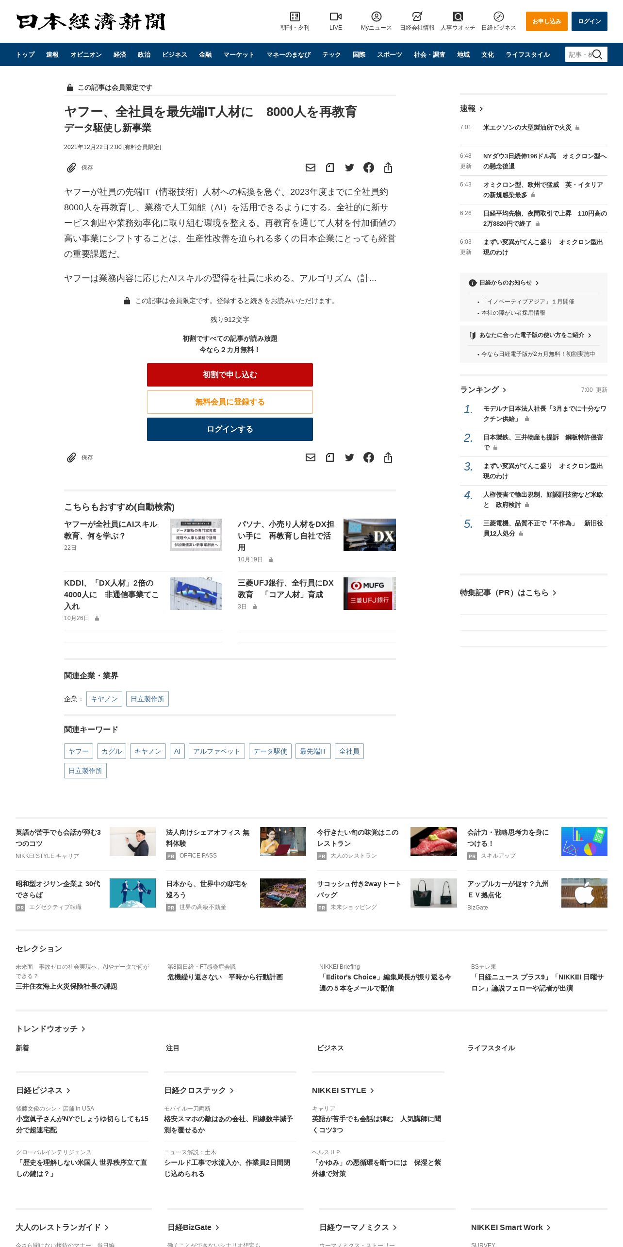Share by email, bottom icon row
This screenshot has width=623, height=1247.
pos(311,457)
